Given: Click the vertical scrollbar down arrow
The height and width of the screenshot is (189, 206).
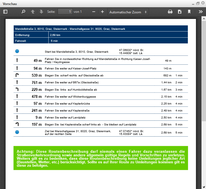Looking at the screenshot, I should (204, 187).
